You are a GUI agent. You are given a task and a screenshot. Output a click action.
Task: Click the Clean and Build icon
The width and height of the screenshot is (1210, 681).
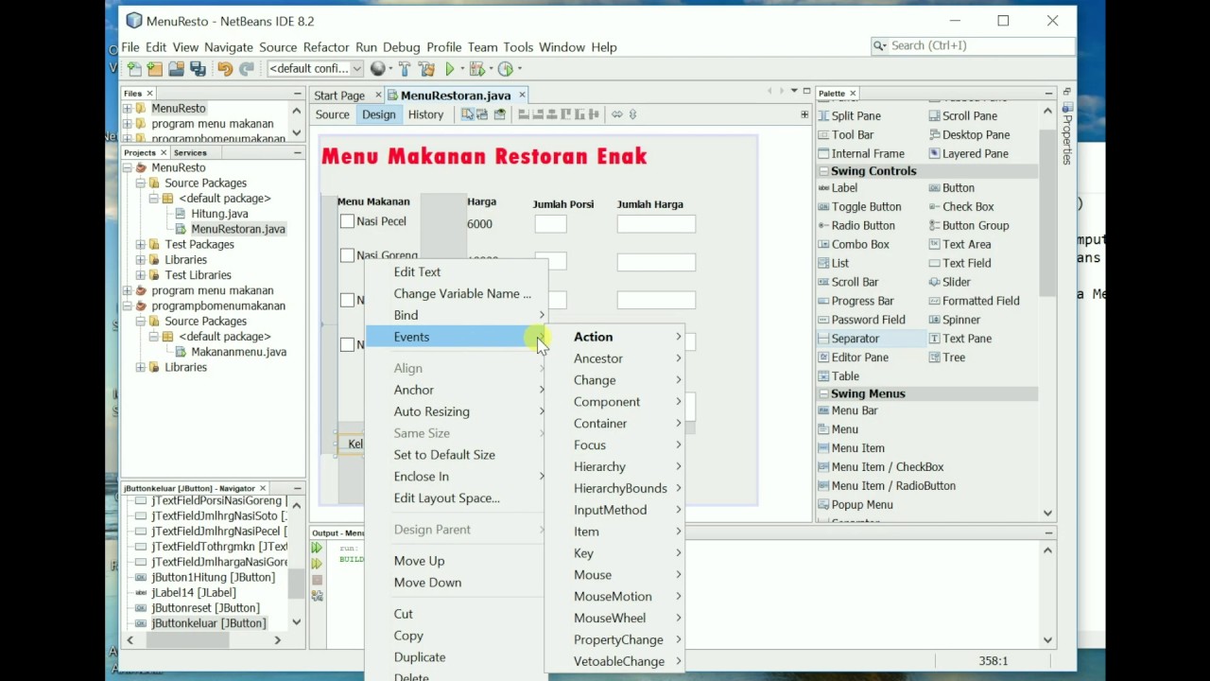click(x=426, y=69)
